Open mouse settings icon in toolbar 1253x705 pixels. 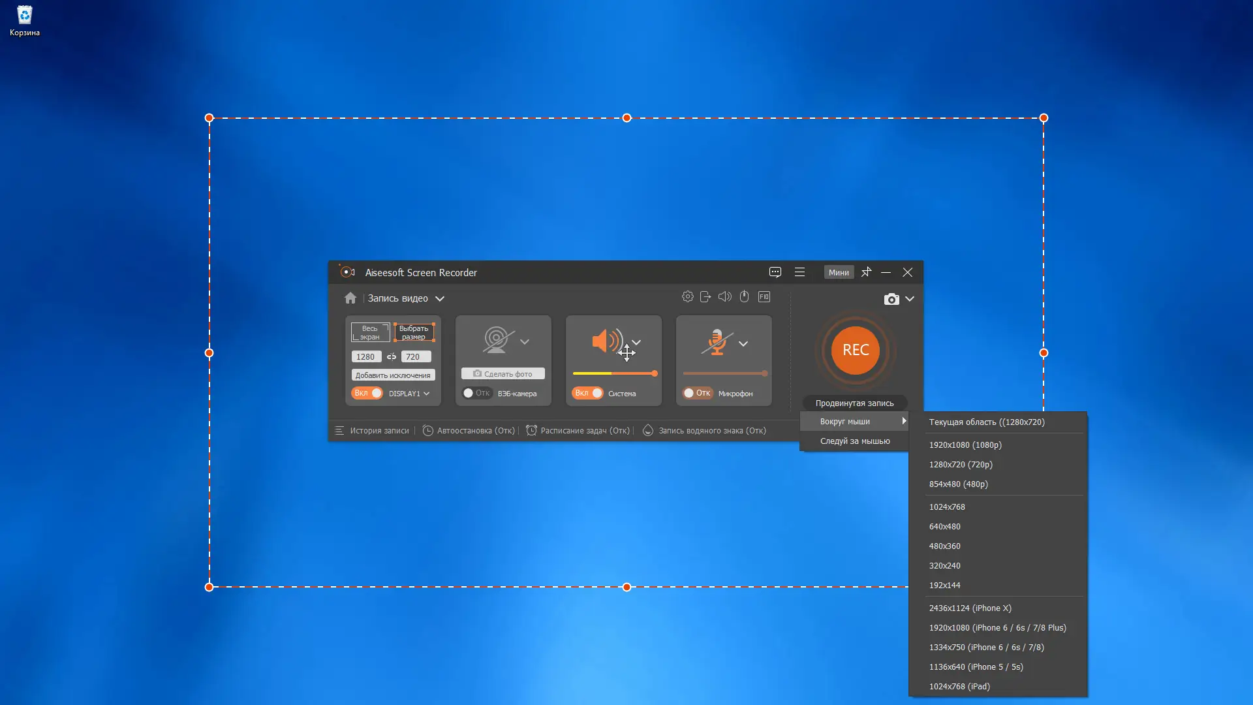point(744,297)
